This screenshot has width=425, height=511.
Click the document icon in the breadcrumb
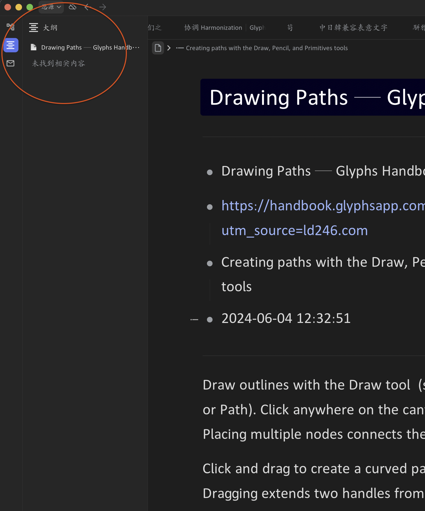coord(158,48)
